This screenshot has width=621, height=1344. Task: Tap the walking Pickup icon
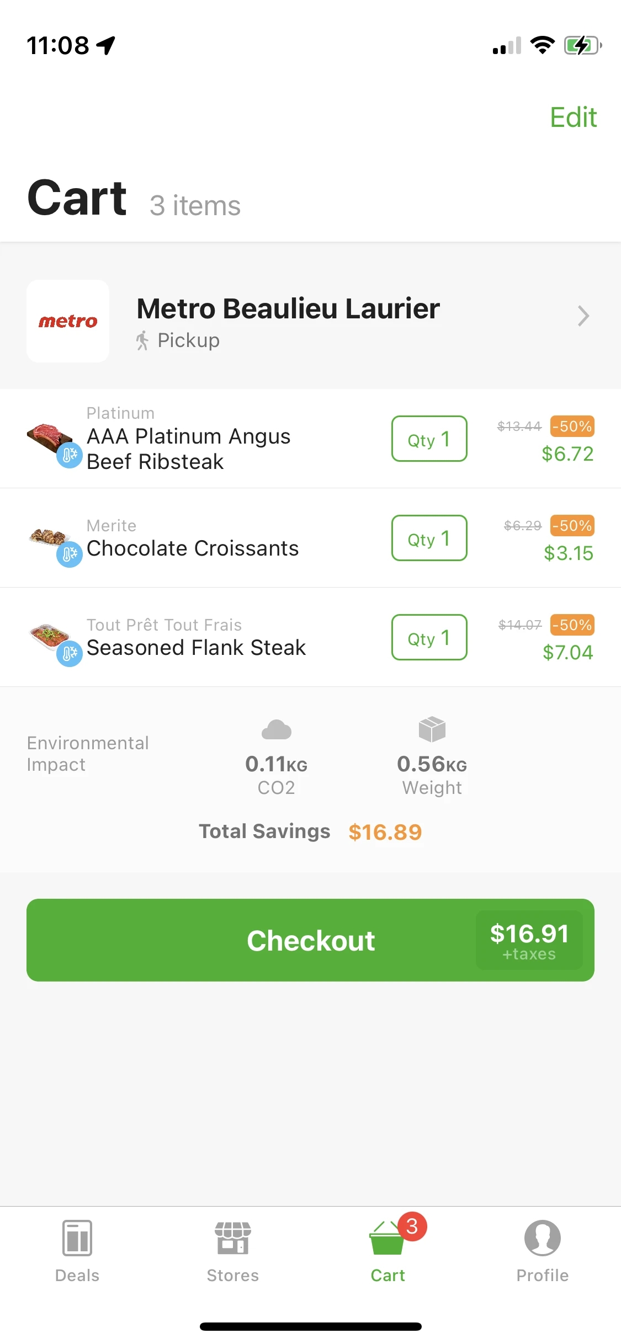pyautogui.click(x=142, y=340)
